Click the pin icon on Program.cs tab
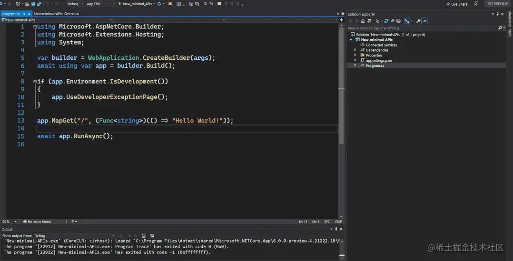 click(x=25, y=14)
